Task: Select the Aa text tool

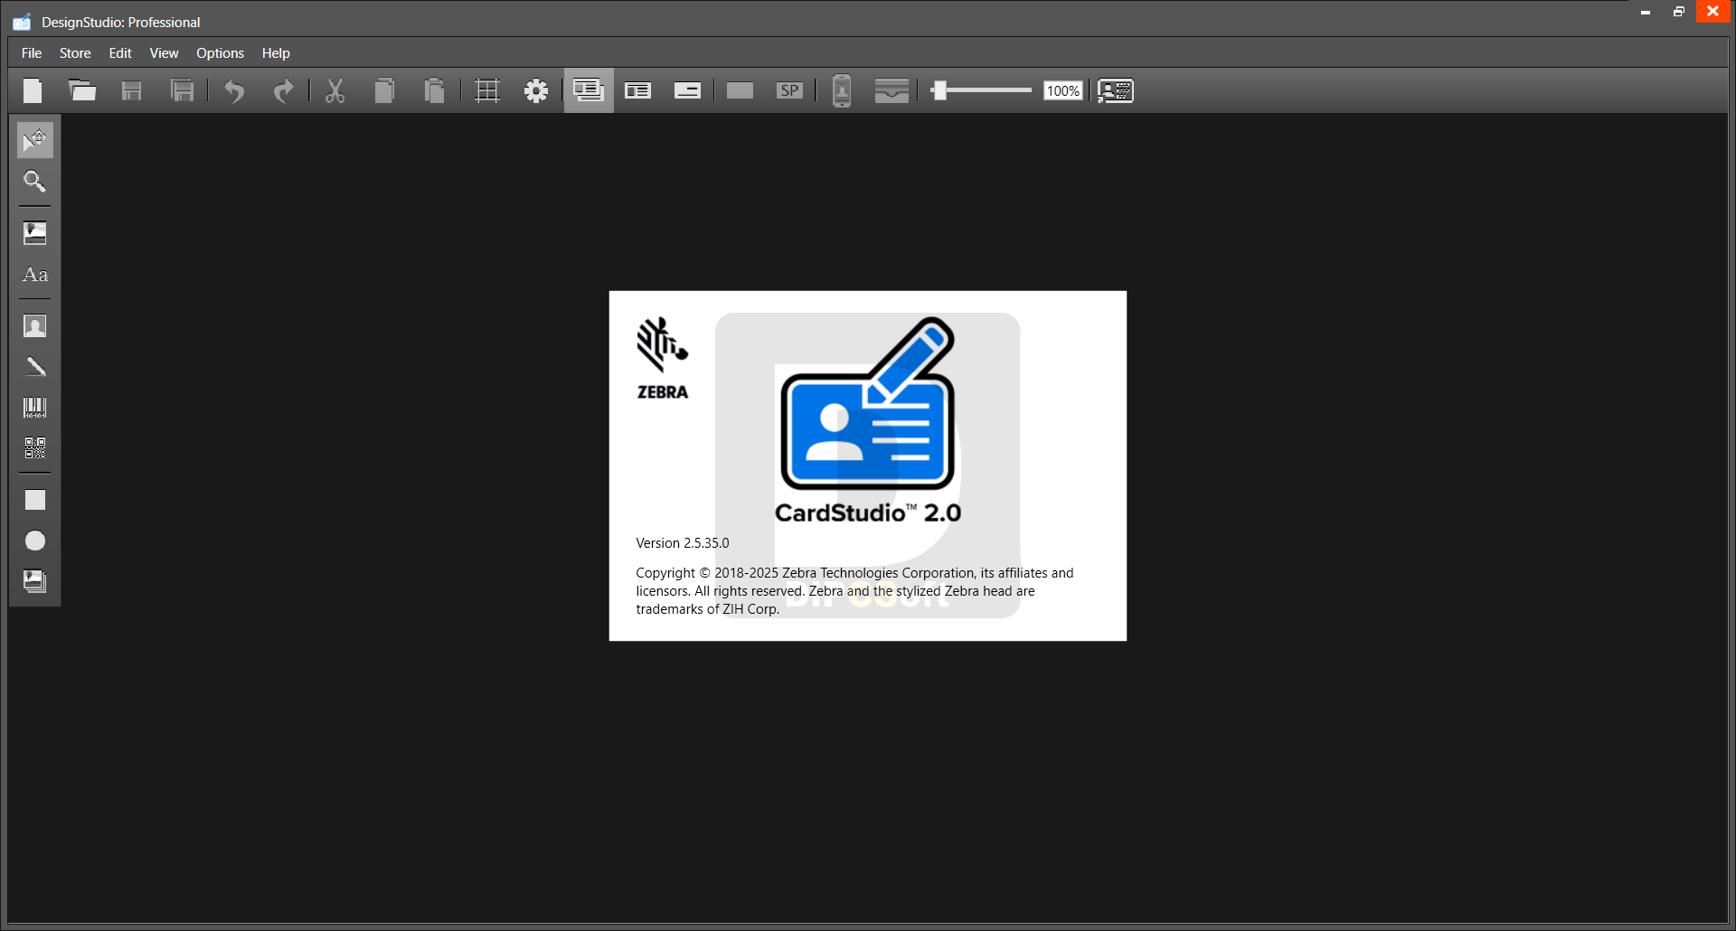Action: (35, 275)
